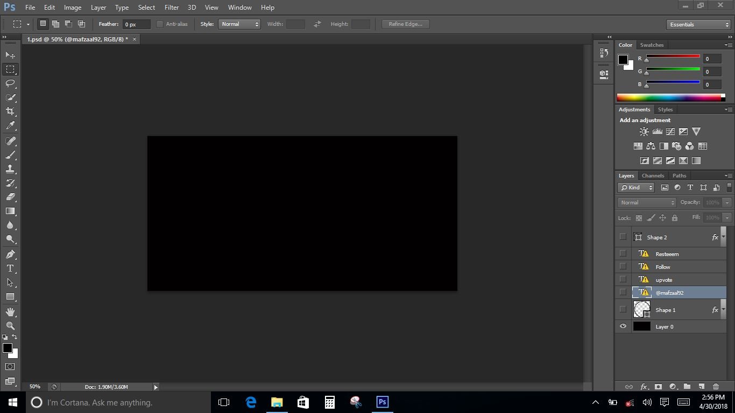Switch to the Swatches tab
Screen dimensions: 735x413
[x=652, y=45]
